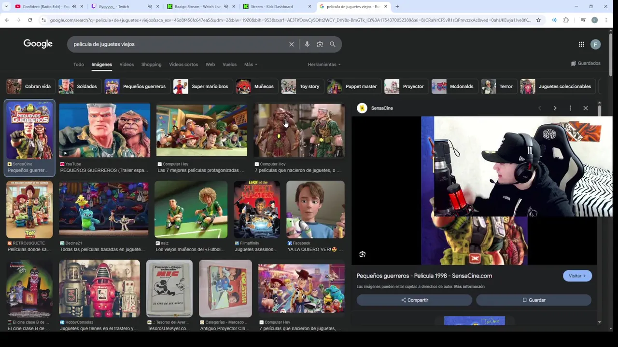Run search with the magnifier icon
This screenshot has height=347, width=618.
coord(333,44)
